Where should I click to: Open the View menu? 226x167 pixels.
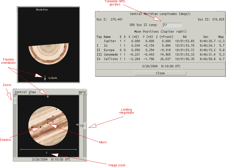coord(32,92)
